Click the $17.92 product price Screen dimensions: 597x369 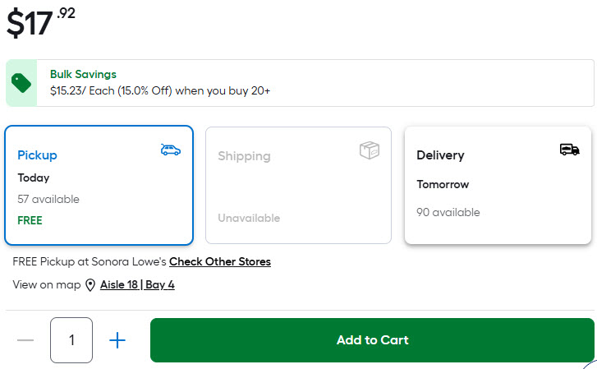41,22
